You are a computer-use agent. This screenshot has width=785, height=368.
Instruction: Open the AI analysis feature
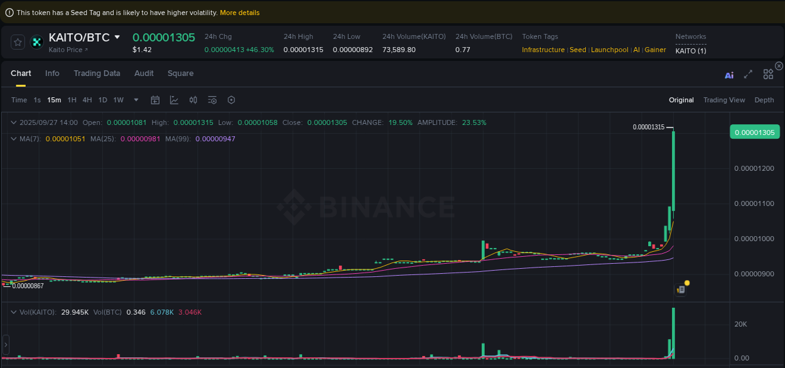coord(729,74)
